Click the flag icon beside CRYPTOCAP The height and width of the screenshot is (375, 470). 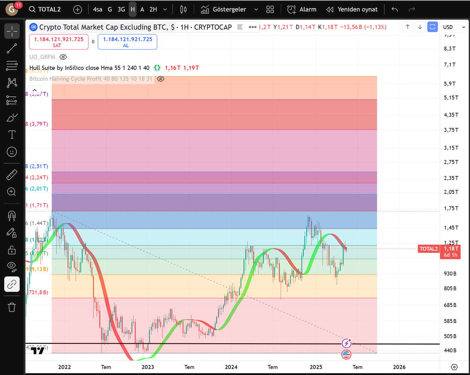(240, 27)
